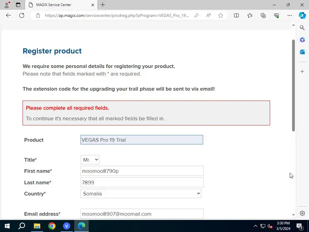Open the Tab actions menu icon
The height and width of the screenshot is (232, 309).
pyautogui.click(x=18, y=5)
